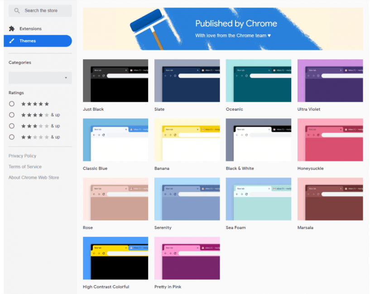
Task: Open the Rose theme thumbnail
Action: tap(115, 199)
